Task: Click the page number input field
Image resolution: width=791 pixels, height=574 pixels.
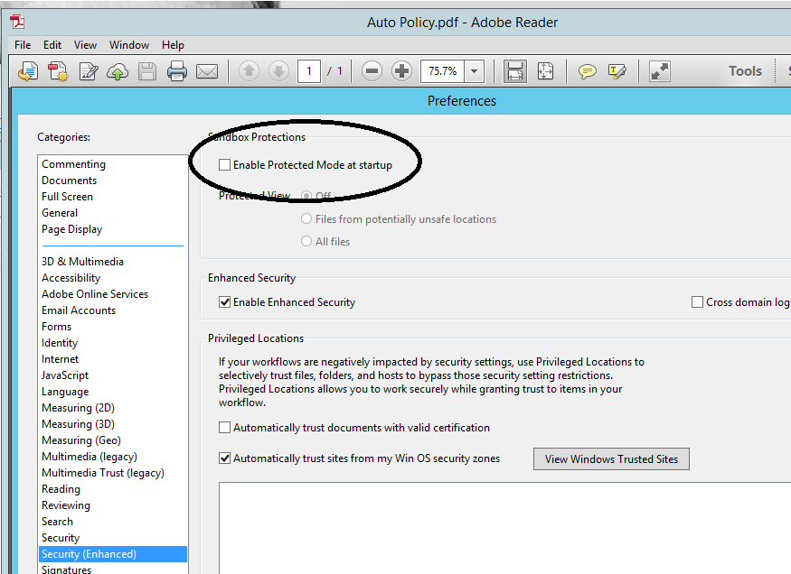Action: [309, 71]
